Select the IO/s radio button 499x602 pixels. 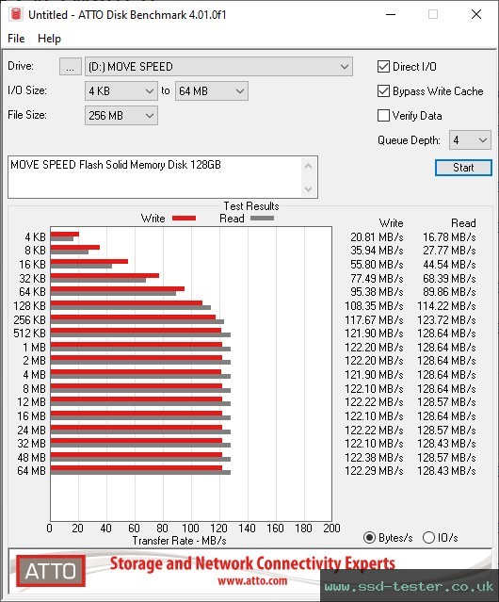(x=428, y=538)
